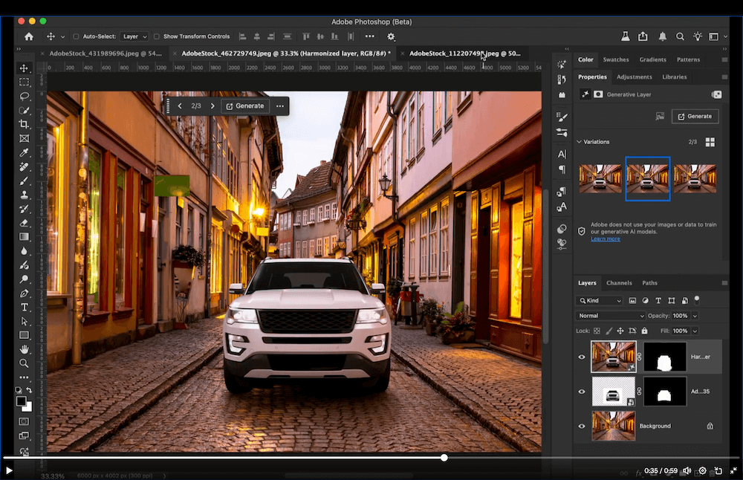Image resolution: width=743 pixels, height=480 pixels.
Task: Select the Move tool
Action: 24,68
